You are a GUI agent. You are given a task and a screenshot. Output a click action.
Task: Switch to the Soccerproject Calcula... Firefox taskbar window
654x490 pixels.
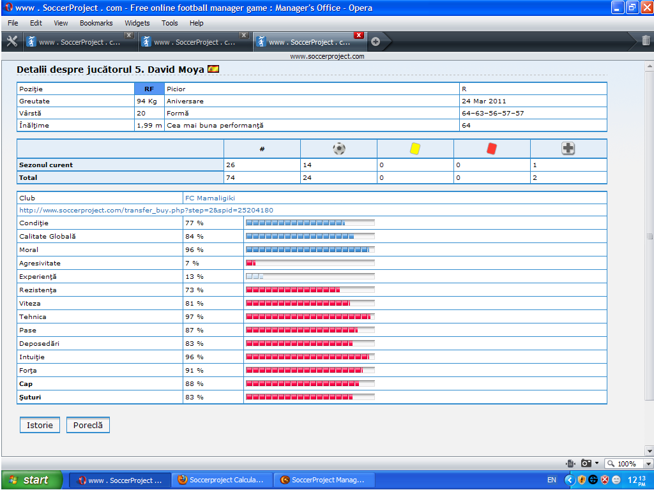222,480
